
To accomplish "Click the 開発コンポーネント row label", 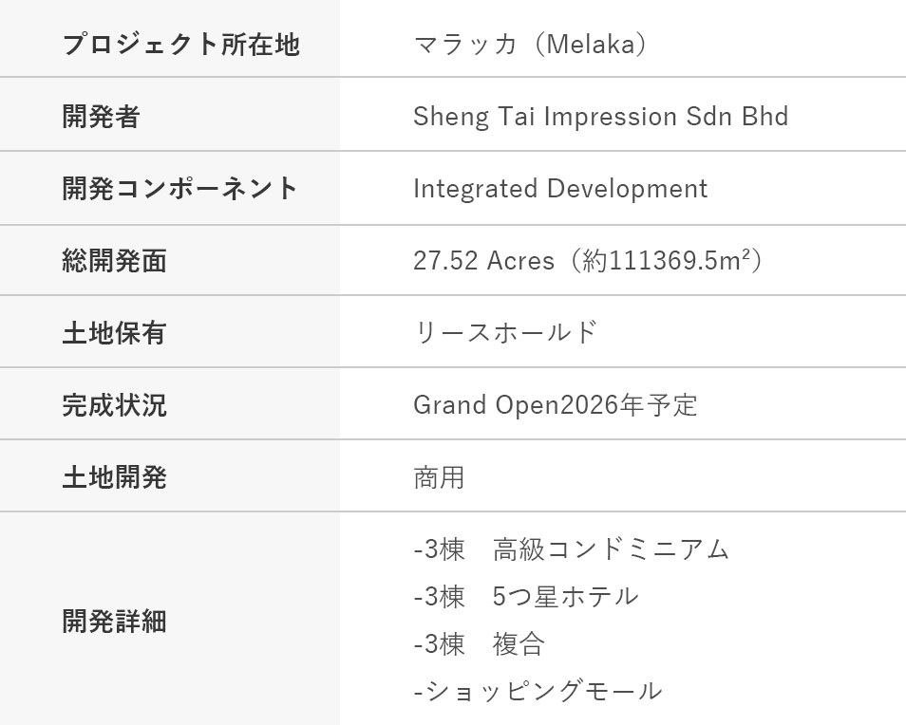I will coord(180,189).
